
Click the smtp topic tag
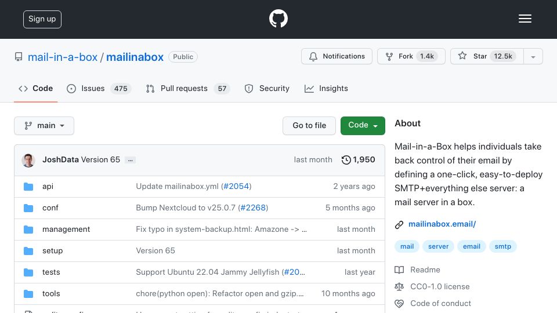tap(502, 246)
